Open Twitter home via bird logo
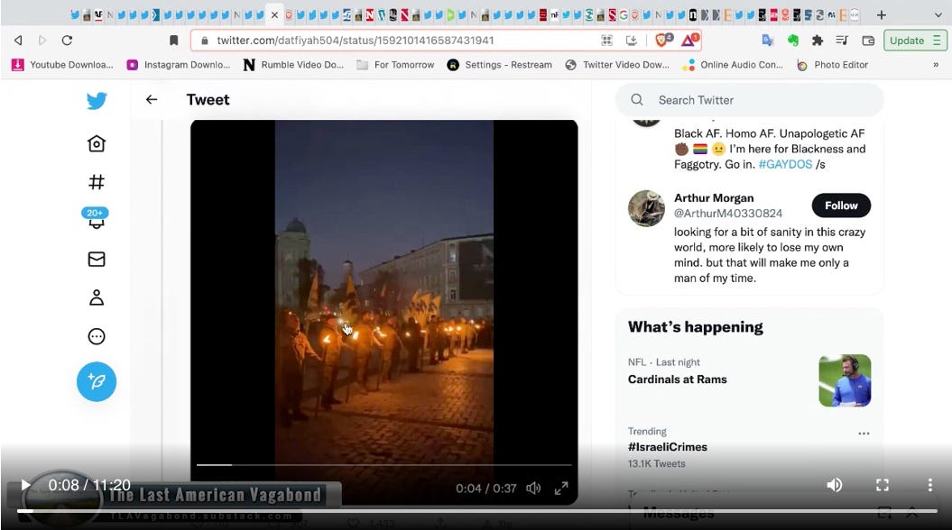Viewport: 952px width, 530px height. [x=97, y=101]
